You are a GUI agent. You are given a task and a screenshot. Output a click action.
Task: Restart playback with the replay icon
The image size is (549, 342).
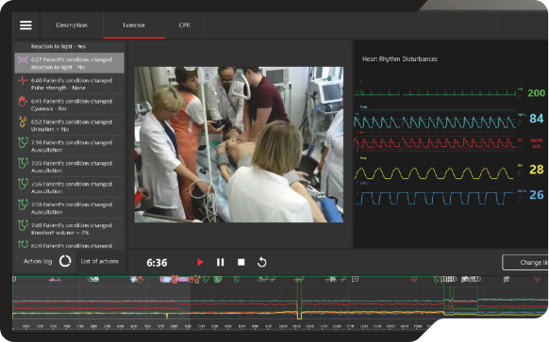coord(261,262)
